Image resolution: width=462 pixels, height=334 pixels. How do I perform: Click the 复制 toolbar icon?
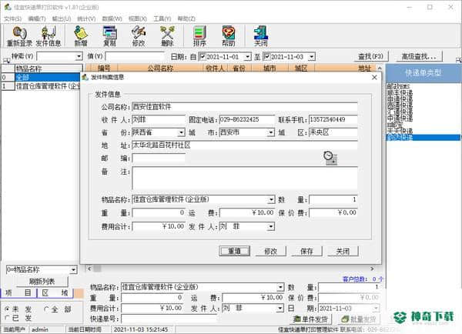pos(109,36)
